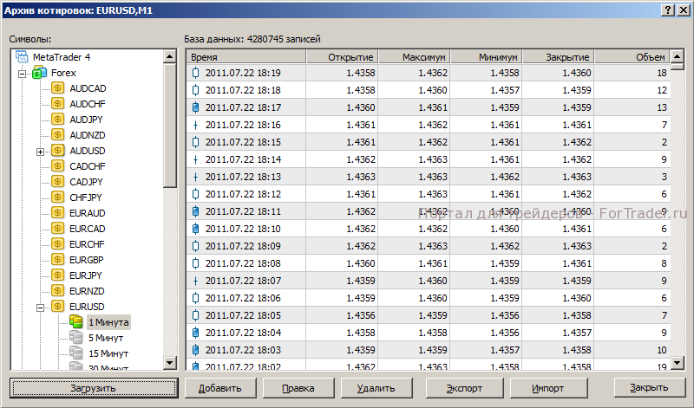The width and height of the screenshot is (694, 408).
Task: Click the symbols tree scroll-down arrow
Action: (170, 363)
